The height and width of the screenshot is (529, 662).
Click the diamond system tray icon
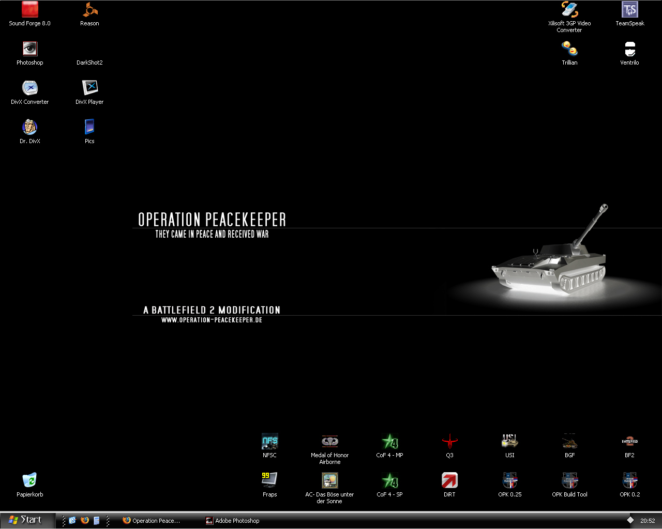pos(630,520)
